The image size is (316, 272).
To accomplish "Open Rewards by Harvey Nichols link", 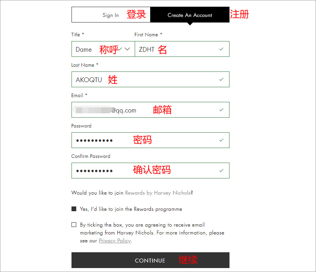I will point(158,193).
